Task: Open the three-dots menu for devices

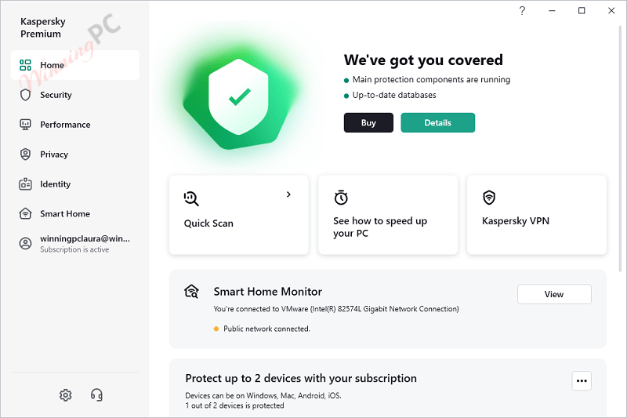Action: point(582,381)
